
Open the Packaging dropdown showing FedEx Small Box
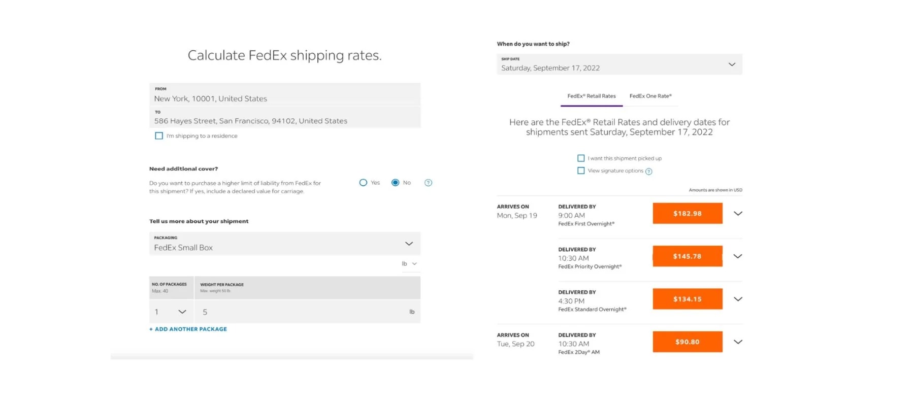(x=285, y=244)
